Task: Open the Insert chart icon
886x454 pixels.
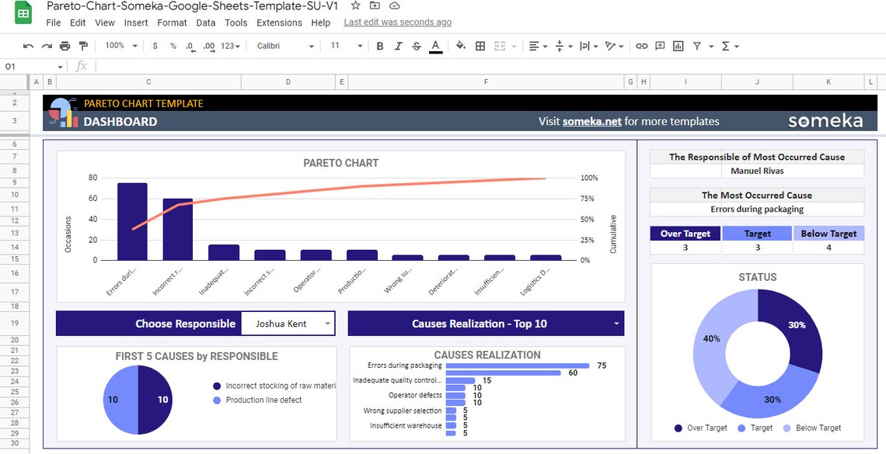Action: [677, 46]
